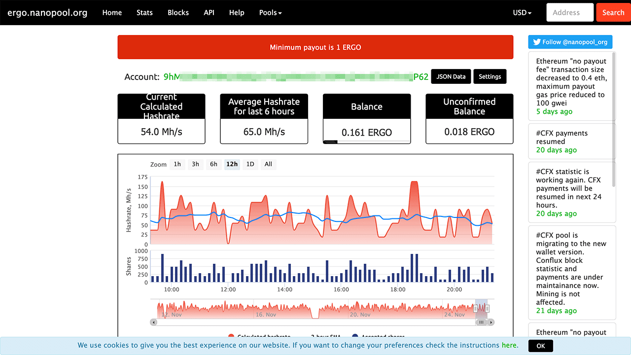631x355 pixels.
Task: Toggle Accepted shares series in legend
Action: 383,336
